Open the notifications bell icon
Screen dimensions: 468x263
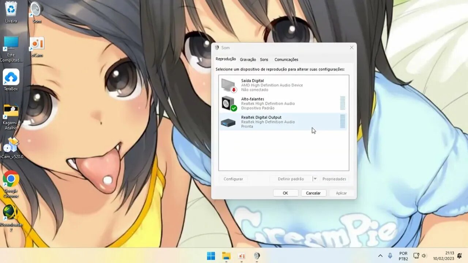pyautogui.click(x=460, y=256)
